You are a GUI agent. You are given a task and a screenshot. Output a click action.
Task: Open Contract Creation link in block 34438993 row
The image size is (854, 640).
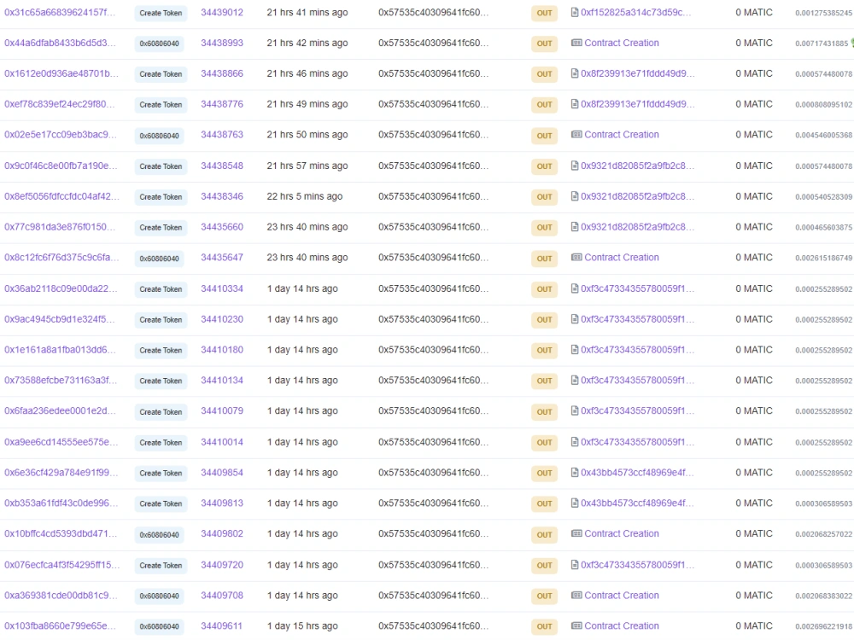622,43
